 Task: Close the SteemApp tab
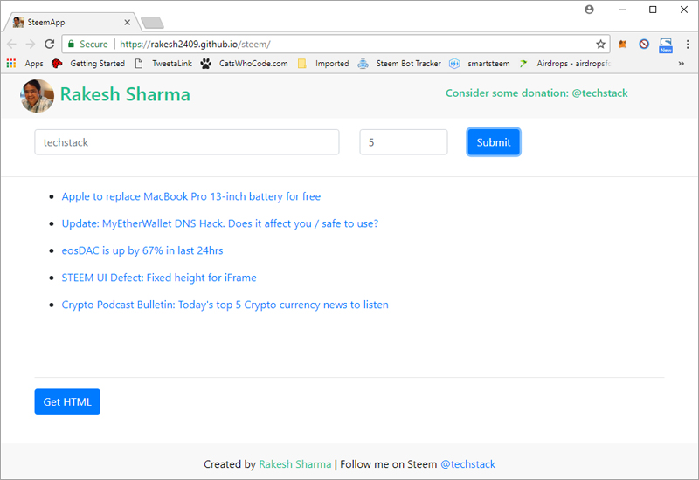(x=127, y=23)
